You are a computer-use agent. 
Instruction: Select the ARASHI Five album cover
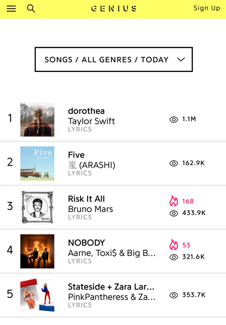click(x=37, y=163)
